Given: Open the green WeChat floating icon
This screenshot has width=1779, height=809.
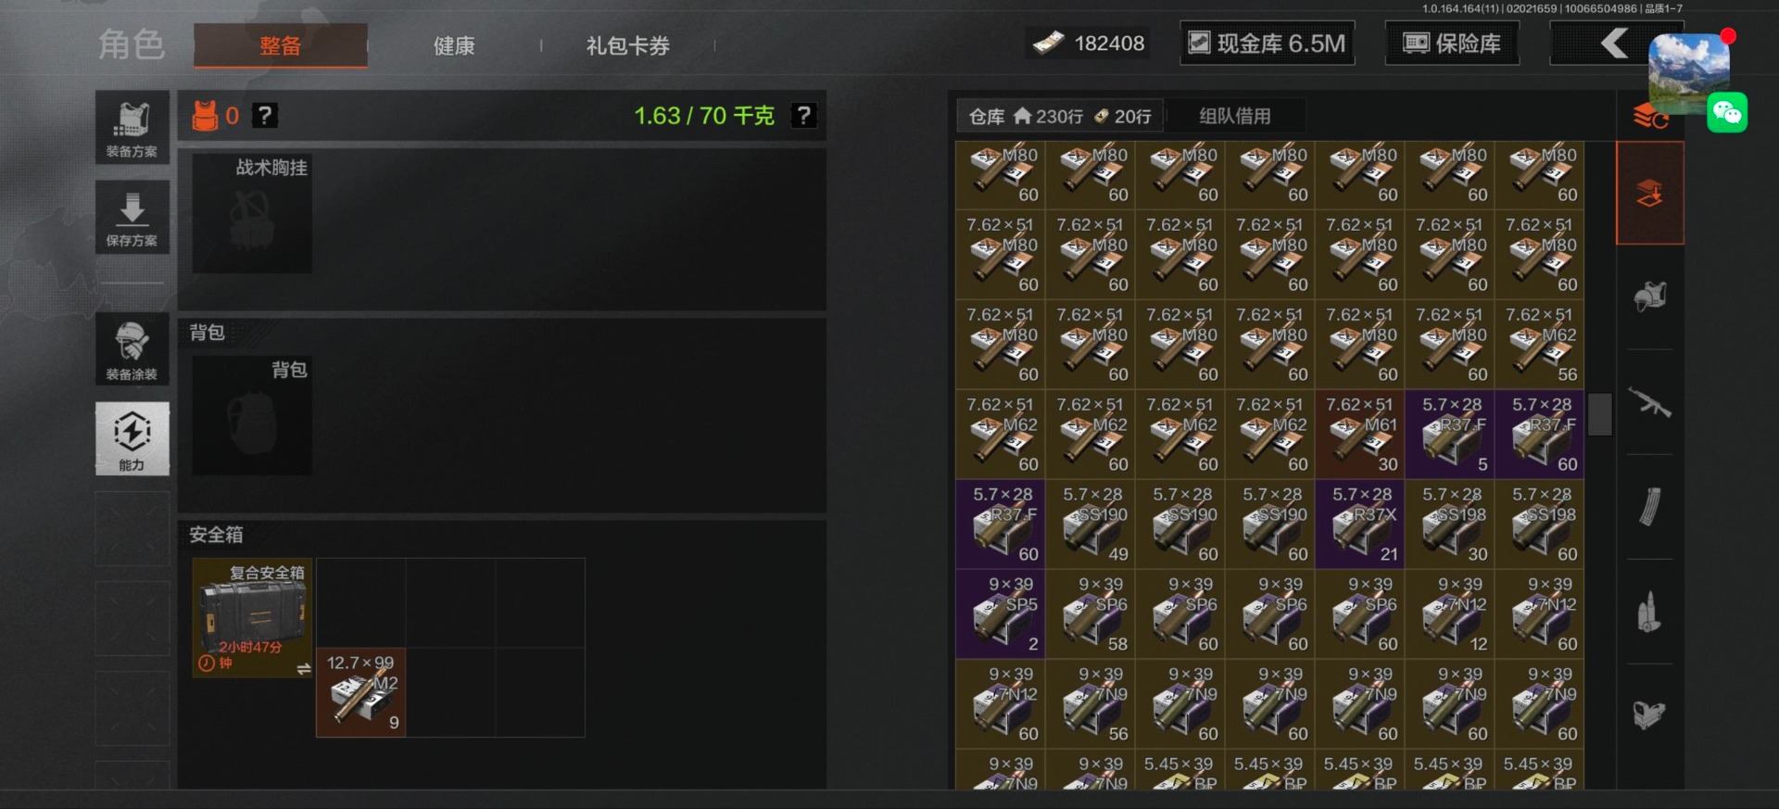Looking at the screenshot, I should point(1727,113).
